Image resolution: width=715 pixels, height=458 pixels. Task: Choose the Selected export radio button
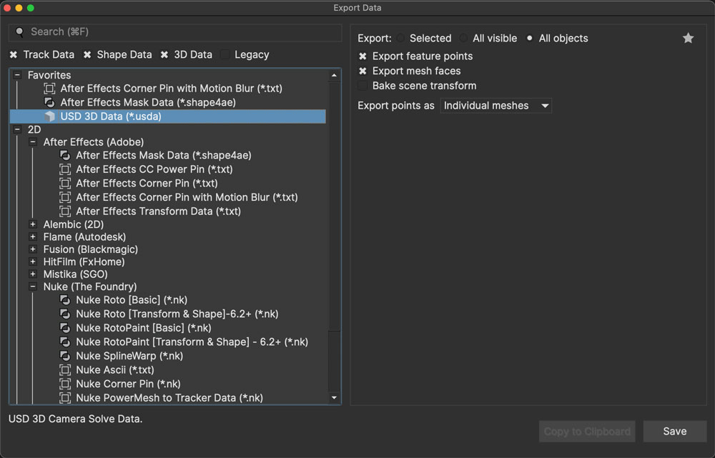click(x=400, y=39)
